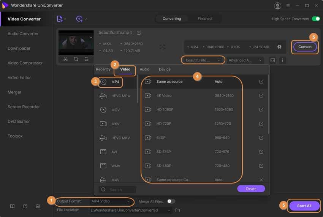The height and width of the screenshot is (217, 323).
Task: Open Merger in sidebar
Action: [x=14, y=92]
